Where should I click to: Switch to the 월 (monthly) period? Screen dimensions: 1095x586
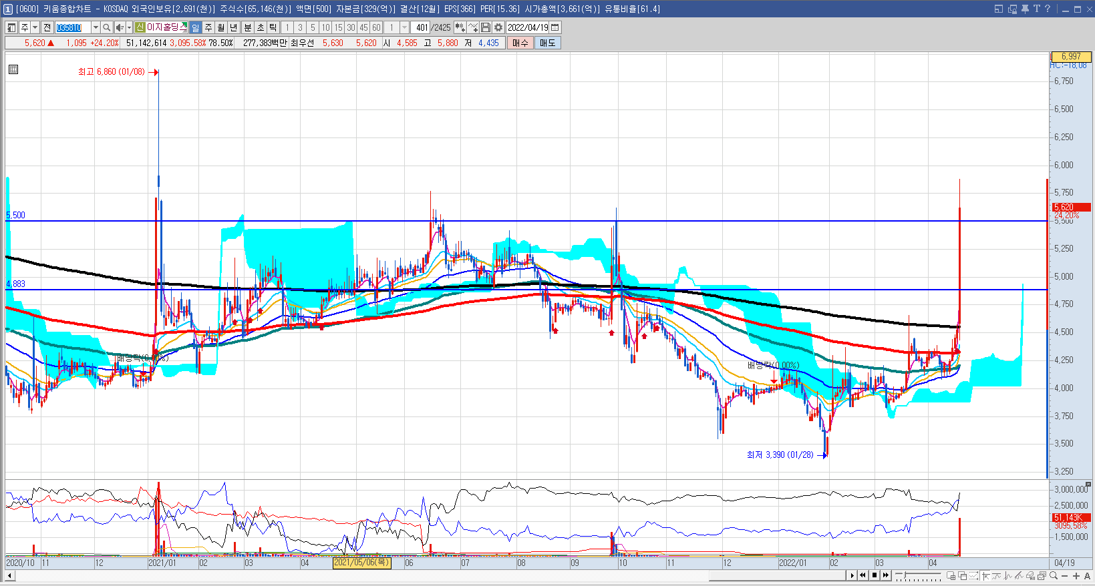[x=221, y=27]
